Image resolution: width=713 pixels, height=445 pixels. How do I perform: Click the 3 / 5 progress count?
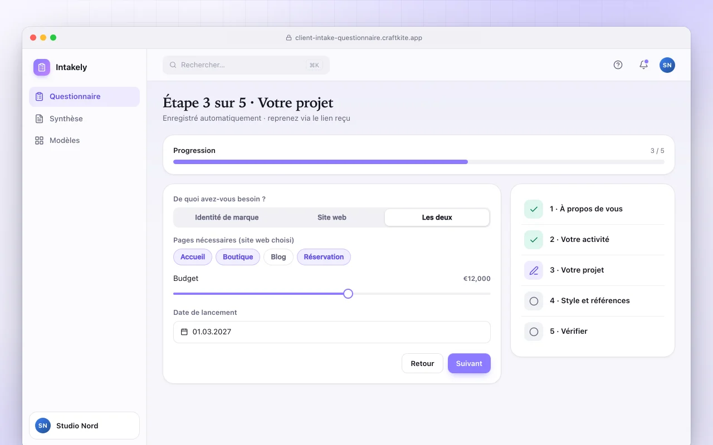click(657, 151)
